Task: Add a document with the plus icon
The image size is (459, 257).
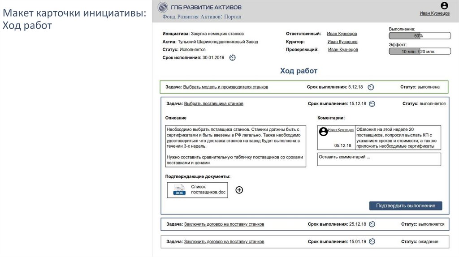Action: 239,190
